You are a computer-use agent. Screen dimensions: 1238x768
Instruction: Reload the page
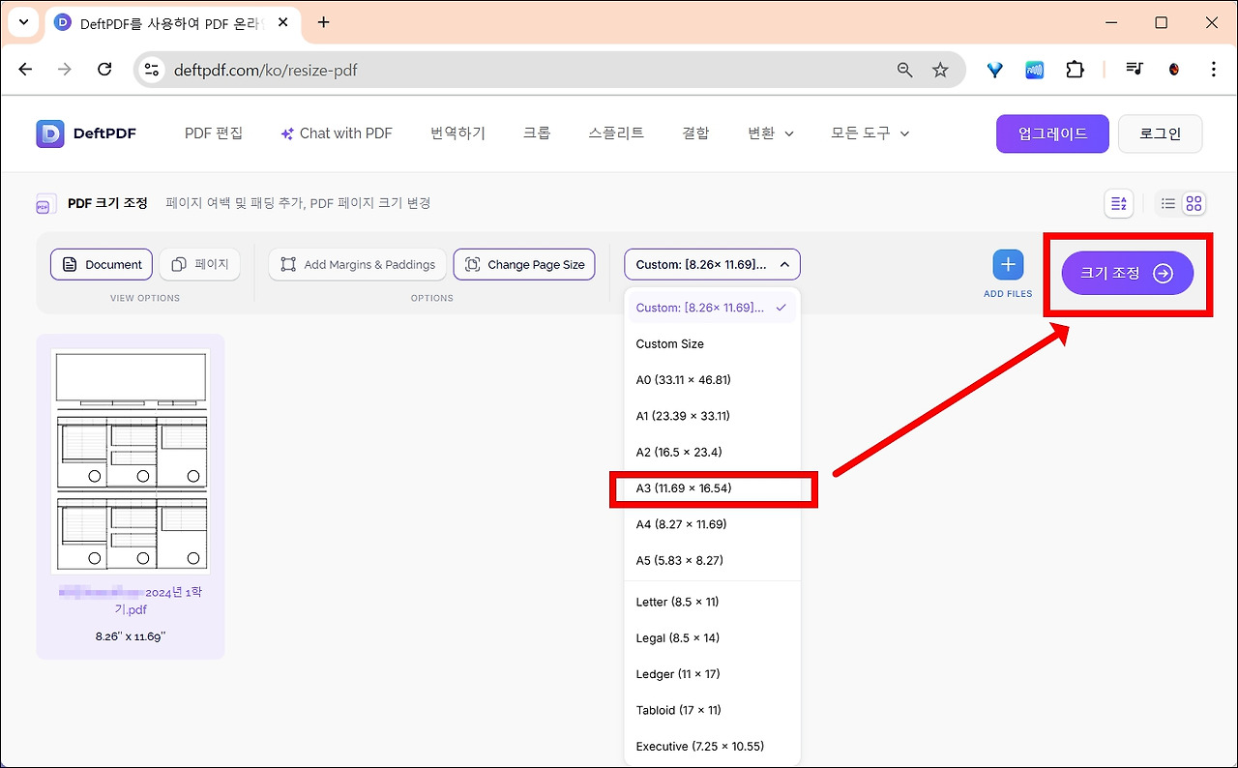[105, 70]
